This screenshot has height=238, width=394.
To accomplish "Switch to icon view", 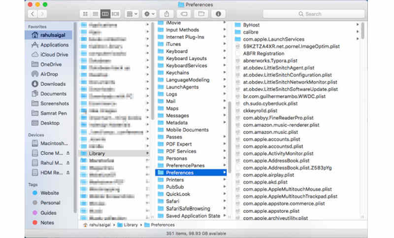I will (x=85, y=14).
